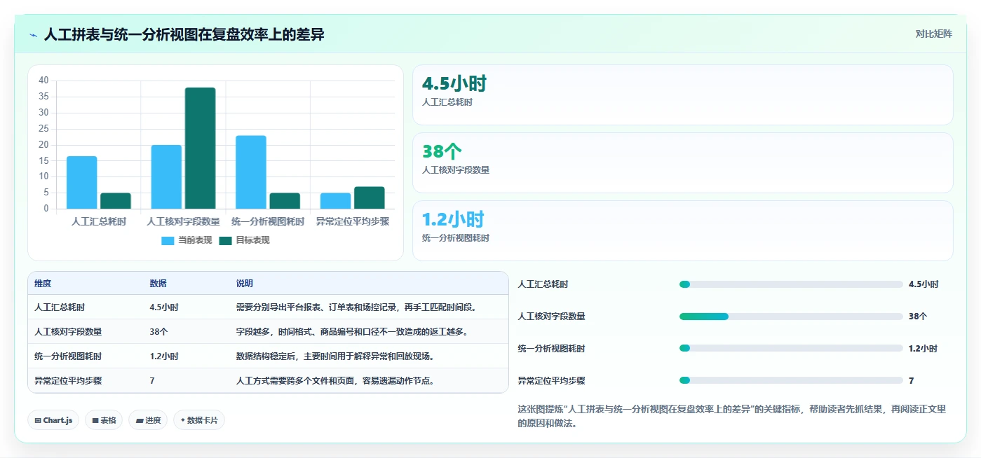
Task: Select the 4.5小时 人工汇总耗时 stat card
Action: pos(683,95)
